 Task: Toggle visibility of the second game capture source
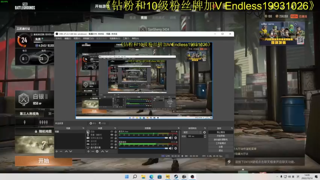(x=112, y=144)
